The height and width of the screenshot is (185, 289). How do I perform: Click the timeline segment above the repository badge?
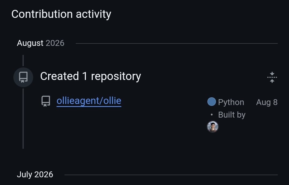23,61
